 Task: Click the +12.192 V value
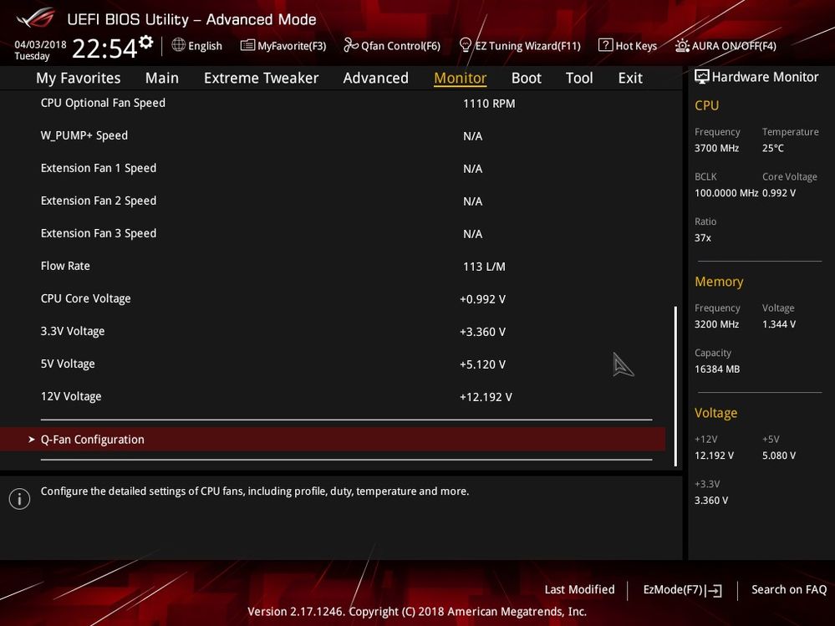pos(486,397)
